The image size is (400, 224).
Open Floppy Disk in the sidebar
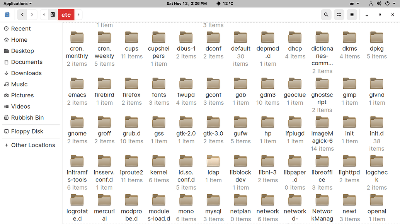coord(31,131)
